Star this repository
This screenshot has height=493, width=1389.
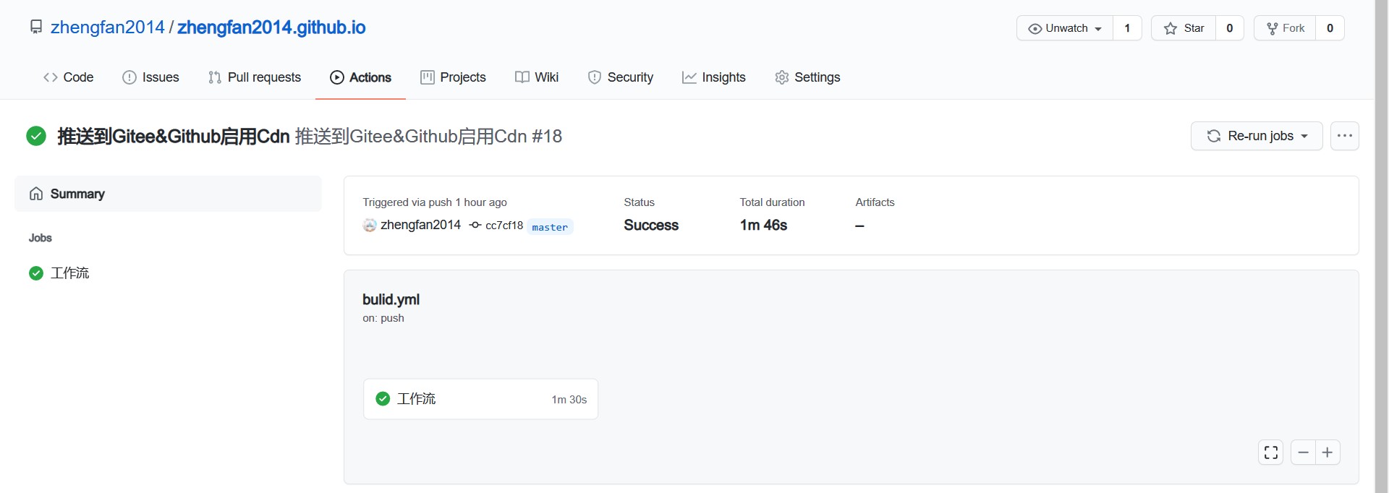(1184, 28)
